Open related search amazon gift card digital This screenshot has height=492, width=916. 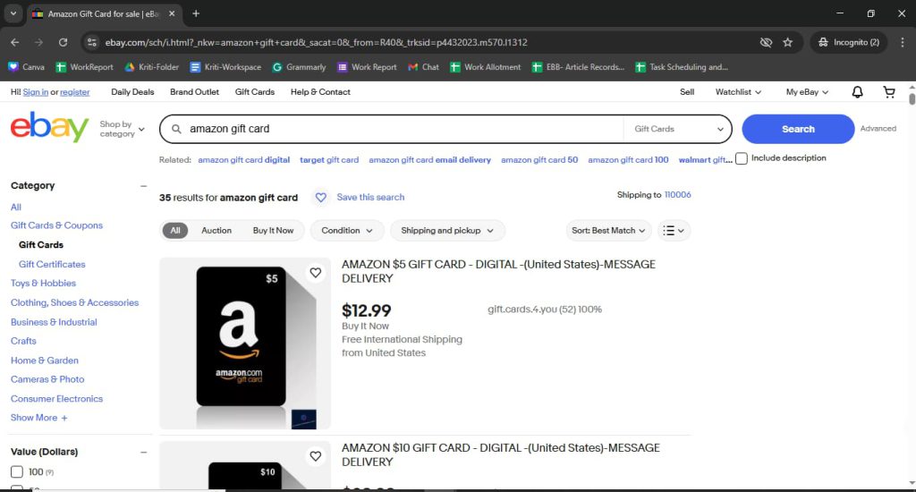pos(243,159)
